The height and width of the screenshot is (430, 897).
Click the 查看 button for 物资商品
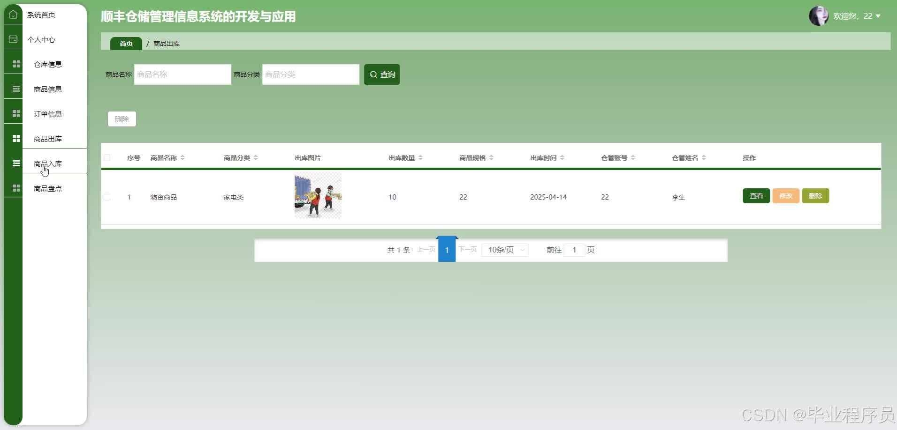[756, 196]
